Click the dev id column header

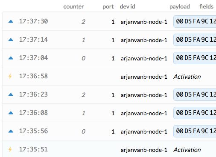point(127,7)
